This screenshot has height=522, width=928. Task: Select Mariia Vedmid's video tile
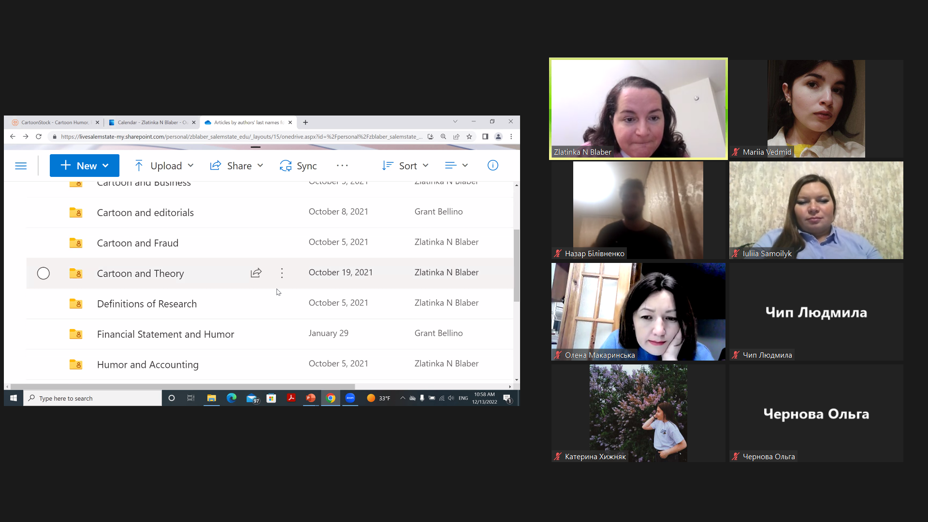click(816, 109)
